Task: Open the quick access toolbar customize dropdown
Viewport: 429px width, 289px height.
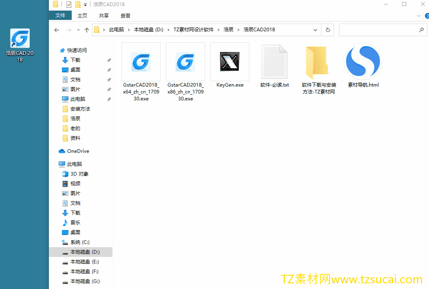Action: [x=86, y=4]
